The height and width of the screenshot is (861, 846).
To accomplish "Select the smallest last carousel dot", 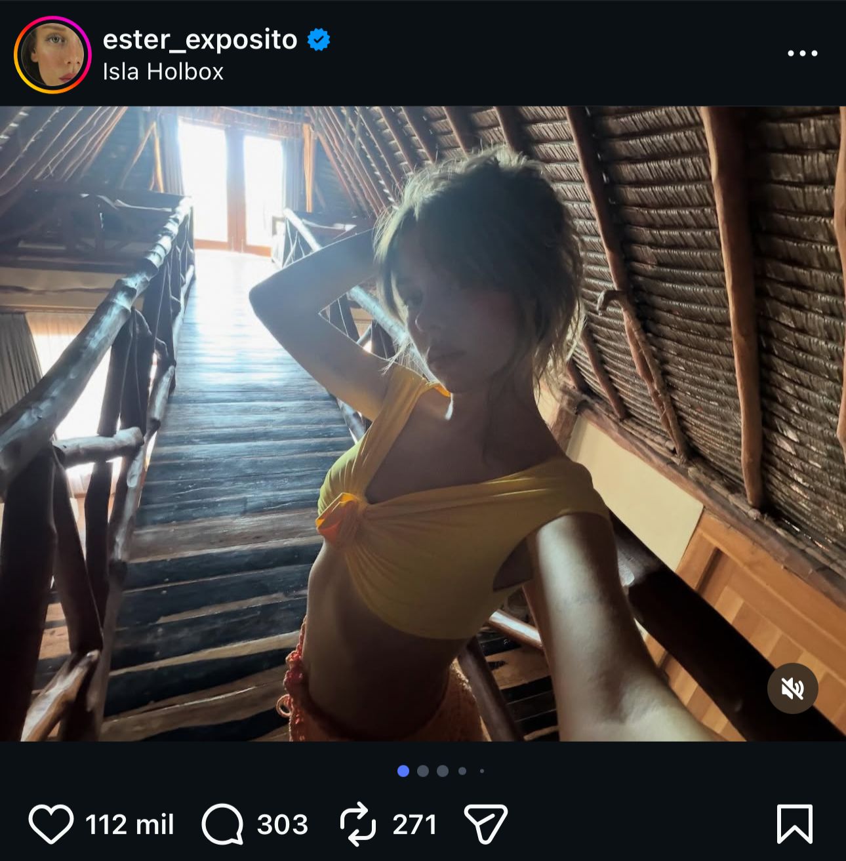I will pyautogui.click(x=482, y=771).
